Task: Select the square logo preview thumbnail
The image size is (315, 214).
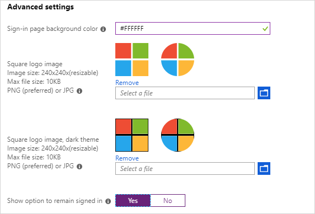Action: click(132, 60)
